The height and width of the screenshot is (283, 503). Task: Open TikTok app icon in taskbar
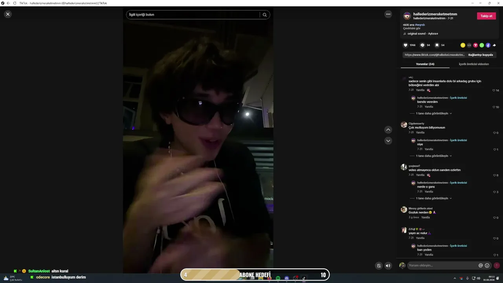coord(304,278)
